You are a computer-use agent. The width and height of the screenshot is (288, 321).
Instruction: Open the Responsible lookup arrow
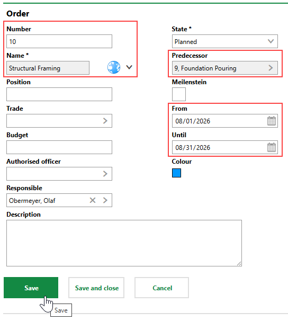pos(105,200)
